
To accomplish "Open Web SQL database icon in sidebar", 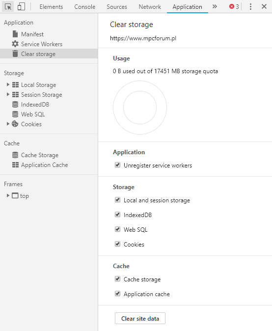I will tap(15, 114).
